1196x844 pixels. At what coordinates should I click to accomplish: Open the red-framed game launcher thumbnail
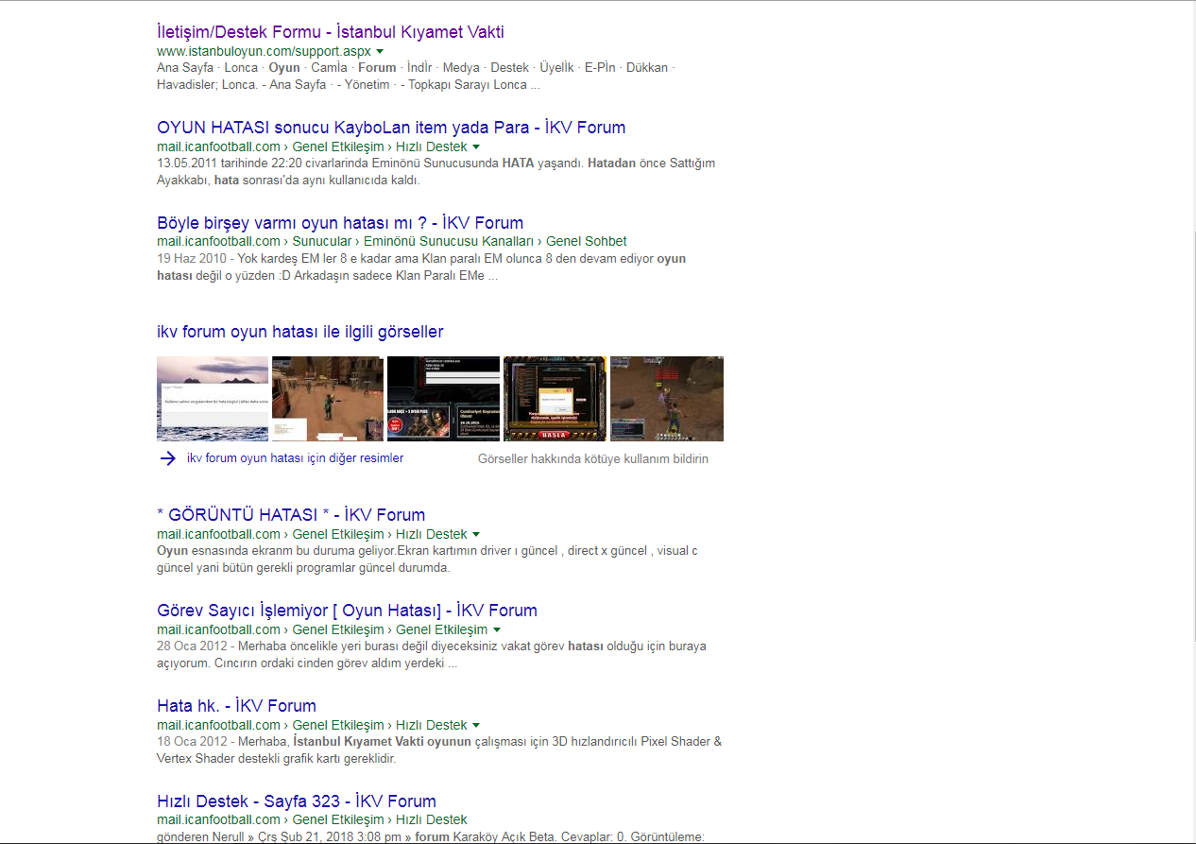pyautogui.click(x=555, y=399)
